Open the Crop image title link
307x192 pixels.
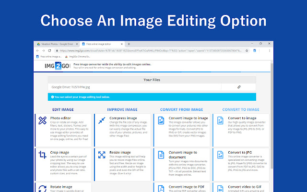[59, 152]
